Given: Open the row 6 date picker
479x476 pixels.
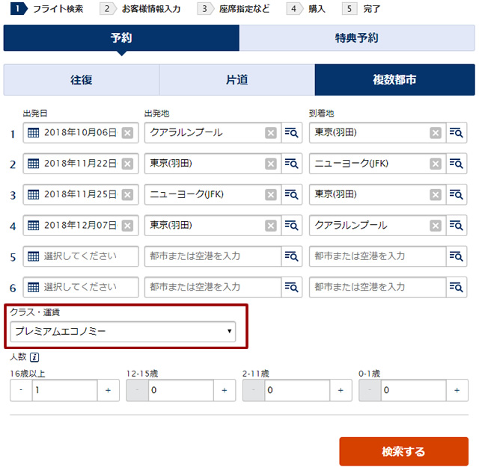Looking at the screenshot, I should (81, 287).
